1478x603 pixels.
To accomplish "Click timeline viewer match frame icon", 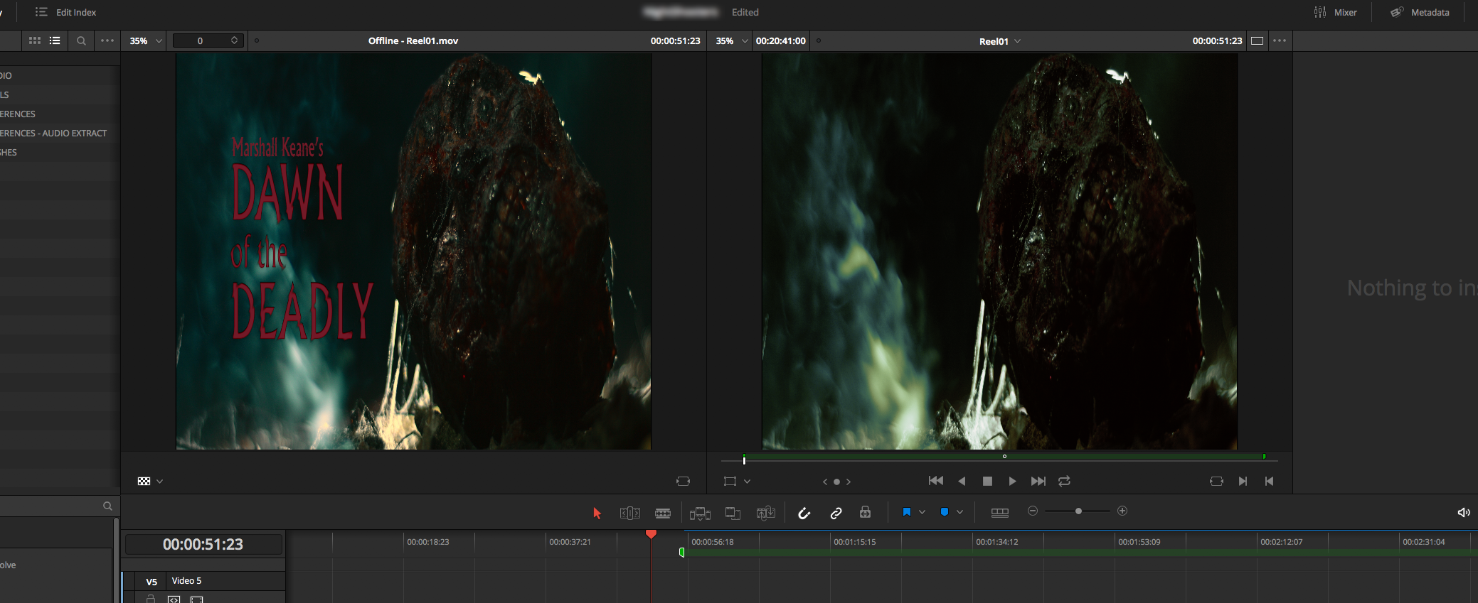I will click(1216, 481).
